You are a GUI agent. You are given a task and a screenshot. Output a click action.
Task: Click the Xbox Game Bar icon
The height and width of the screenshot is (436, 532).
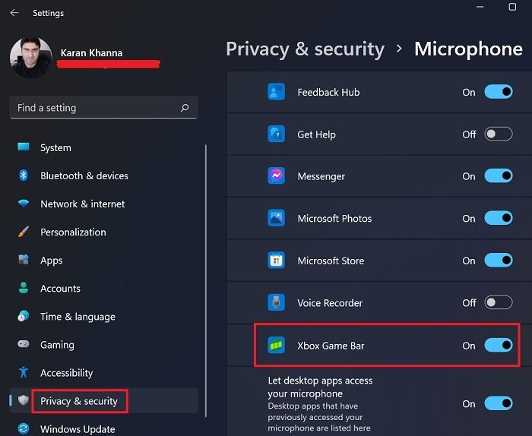pos(276,346)
